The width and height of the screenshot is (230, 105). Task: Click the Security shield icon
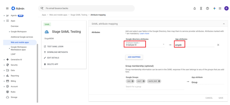coord(7,65)
